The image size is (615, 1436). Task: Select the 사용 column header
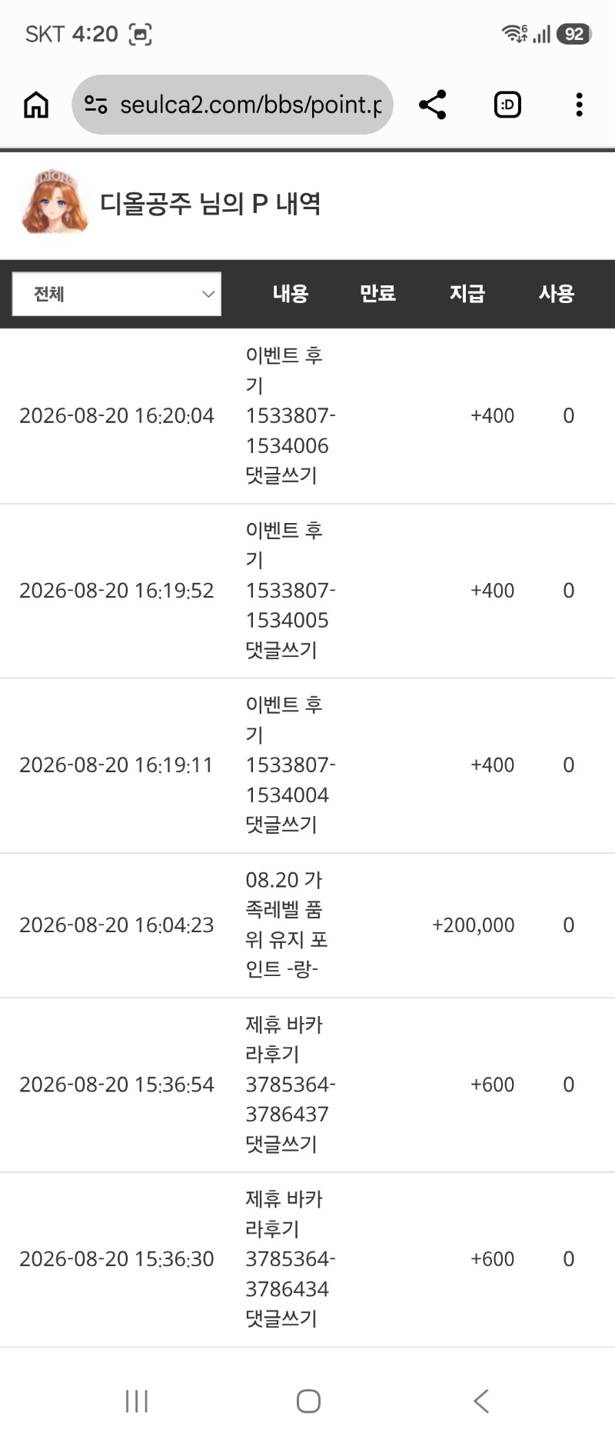[x=557, y=293]
